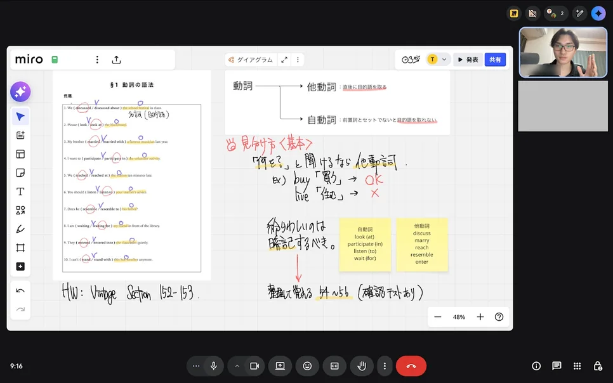Viewport: 613px width, 383px height.
Task: Open the dropdown next to avatar T
Action: (x=444, y=60)
